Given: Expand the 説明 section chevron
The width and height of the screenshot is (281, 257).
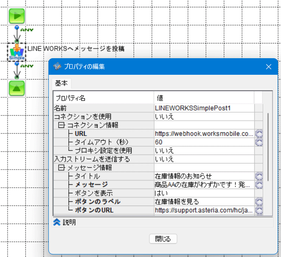Looking at the screenshot, I should (57, 222).
